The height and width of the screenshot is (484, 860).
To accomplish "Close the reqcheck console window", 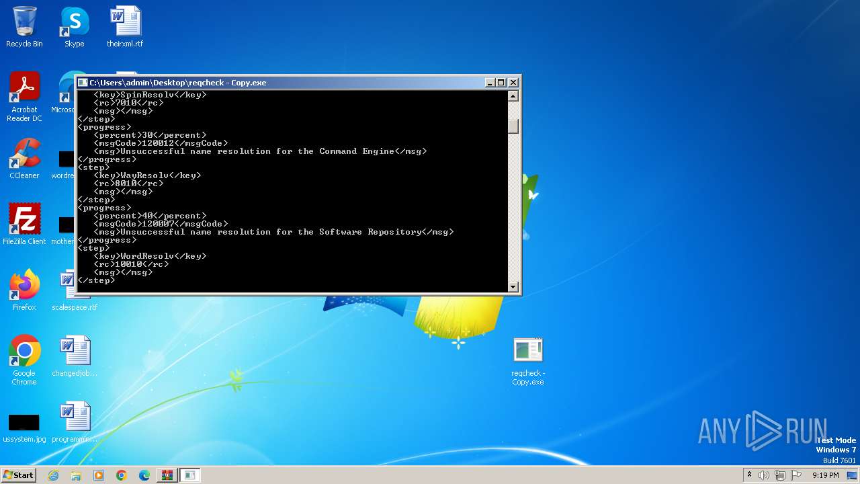I will (x=513, y=83).
